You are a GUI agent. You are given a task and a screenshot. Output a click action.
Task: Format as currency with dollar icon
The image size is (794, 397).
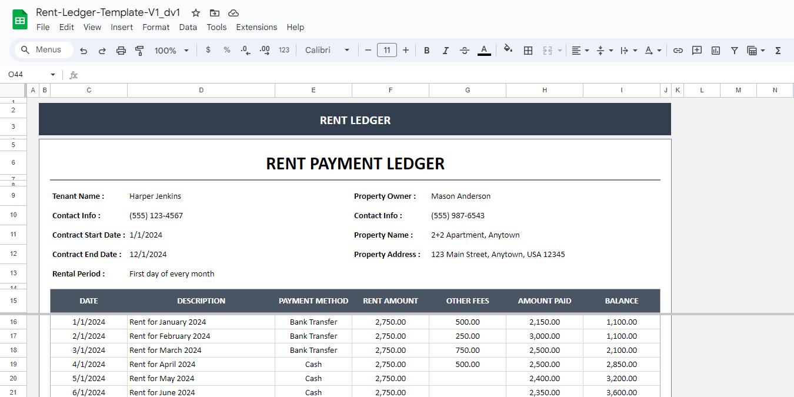pyautogui.click(x=208, y=50)
